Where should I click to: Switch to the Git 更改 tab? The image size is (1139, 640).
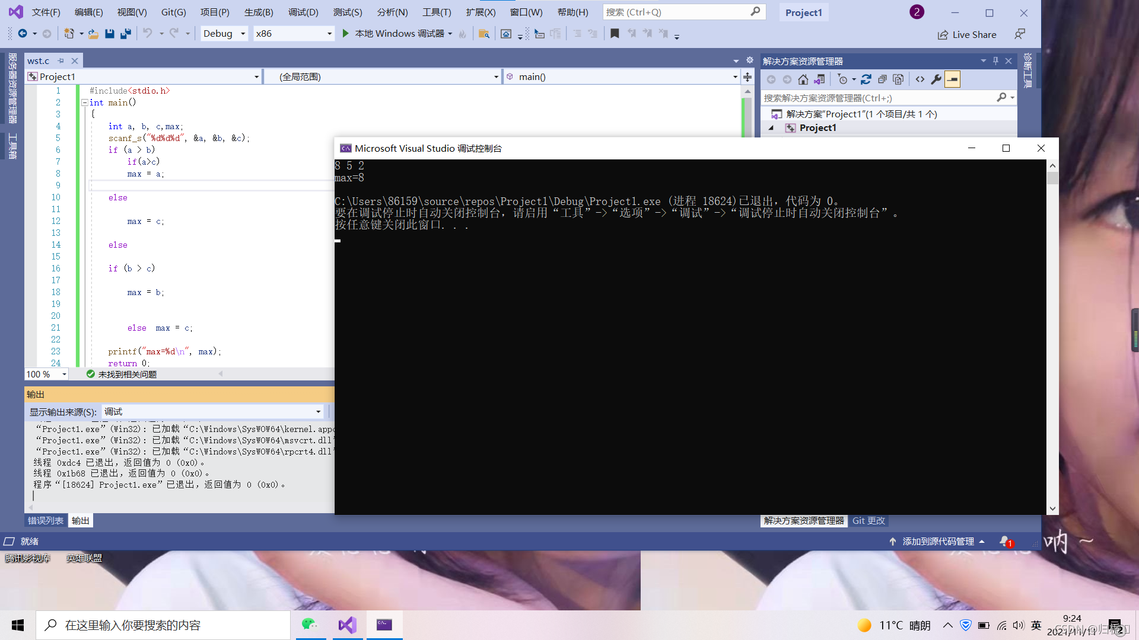868,521
